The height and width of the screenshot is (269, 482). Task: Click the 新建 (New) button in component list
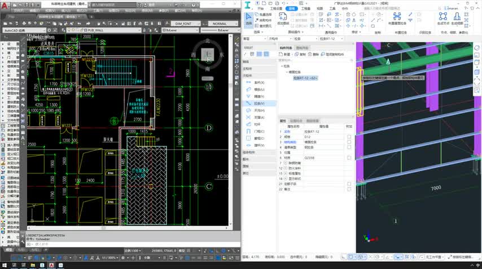tap(286, 55)
